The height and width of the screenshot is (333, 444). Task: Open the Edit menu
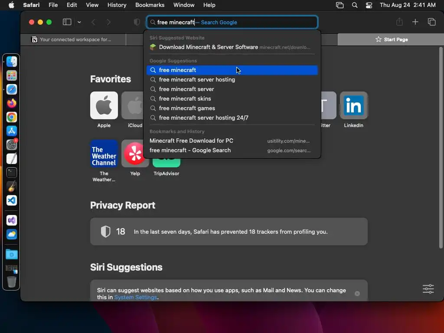click(x=72, y=5)
